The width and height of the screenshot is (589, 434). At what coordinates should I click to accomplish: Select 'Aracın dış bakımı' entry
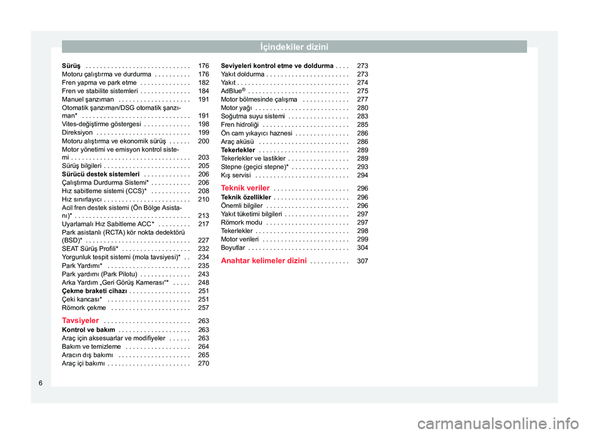point(135,355)
